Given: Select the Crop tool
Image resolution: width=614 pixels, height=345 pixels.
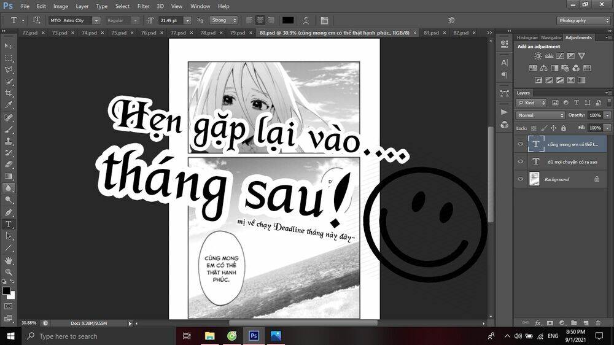Looking at the screenshot, I should coord(9,93).
